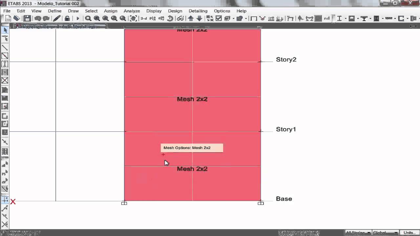
Task: Click the Base level label
Action: pos(284,199)
